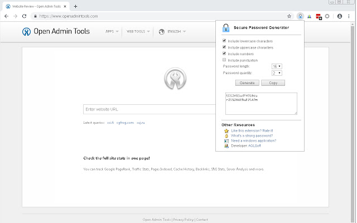The image size is (357, 223).
Task: Expand the WEB TOOLS menu
Action: coord(138,31)
